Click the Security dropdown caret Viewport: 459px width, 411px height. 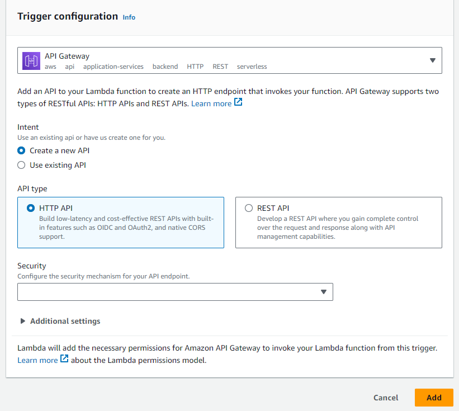pyautogui.click(x=324, y=292)
